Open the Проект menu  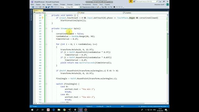[49, 4]
